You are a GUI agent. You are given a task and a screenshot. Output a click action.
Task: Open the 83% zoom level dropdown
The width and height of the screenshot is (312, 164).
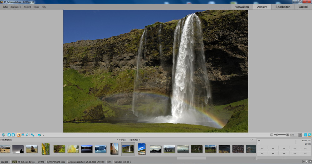(x=300, y=135)
